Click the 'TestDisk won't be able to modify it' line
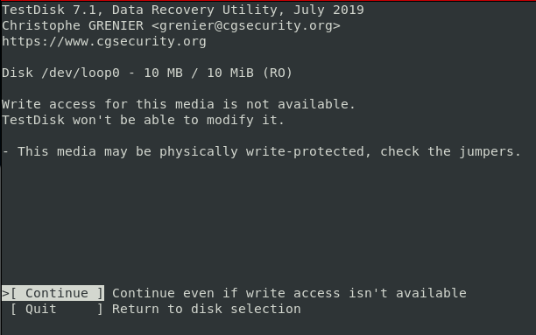The width and height of the screenshot is (536, 335). [143, 120]
